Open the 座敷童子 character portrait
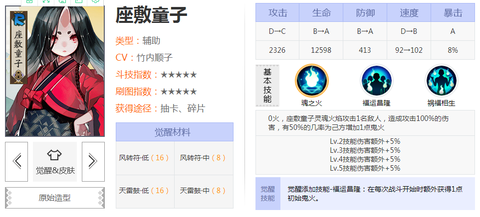 55,71
